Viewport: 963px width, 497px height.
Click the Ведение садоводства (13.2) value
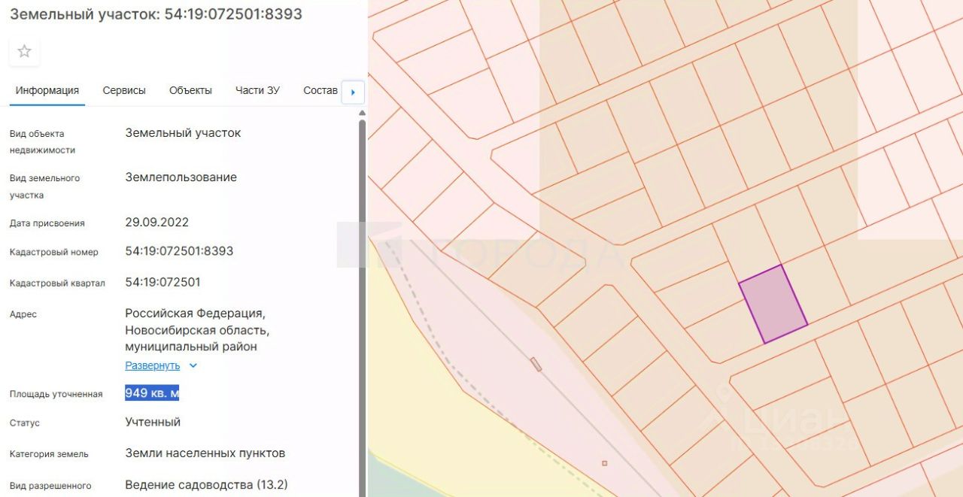tap(206, 484)
